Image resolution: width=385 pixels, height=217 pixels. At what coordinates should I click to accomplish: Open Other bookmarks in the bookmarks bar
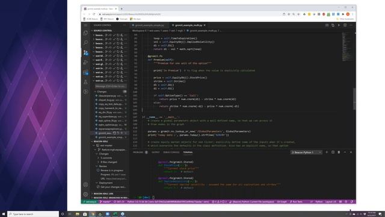(x=345, y=19)
